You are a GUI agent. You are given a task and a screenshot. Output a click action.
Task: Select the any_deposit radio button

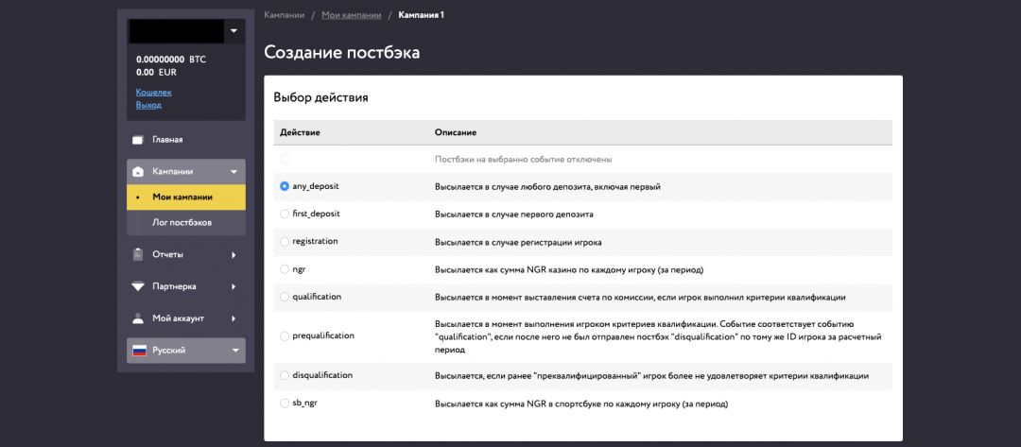(284, 186)
